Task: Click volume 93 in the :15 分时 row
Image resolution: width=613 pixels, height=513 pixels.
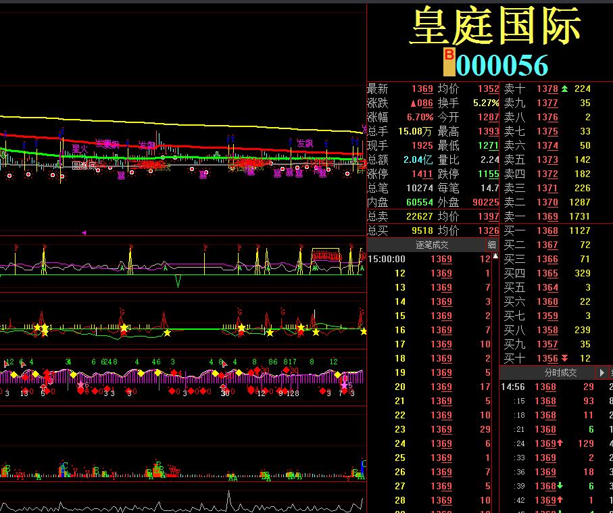Action: tap(589, 401)
